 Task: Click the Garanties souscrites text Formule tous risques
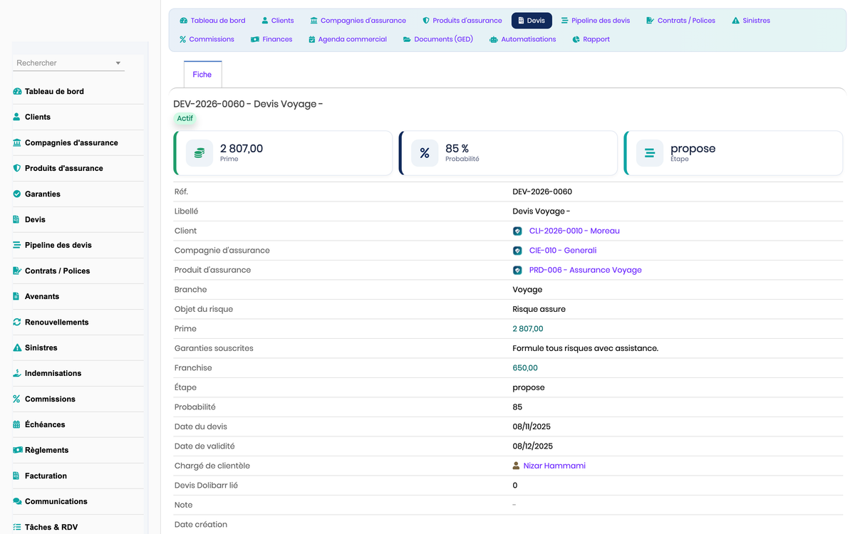coord(586,349)
